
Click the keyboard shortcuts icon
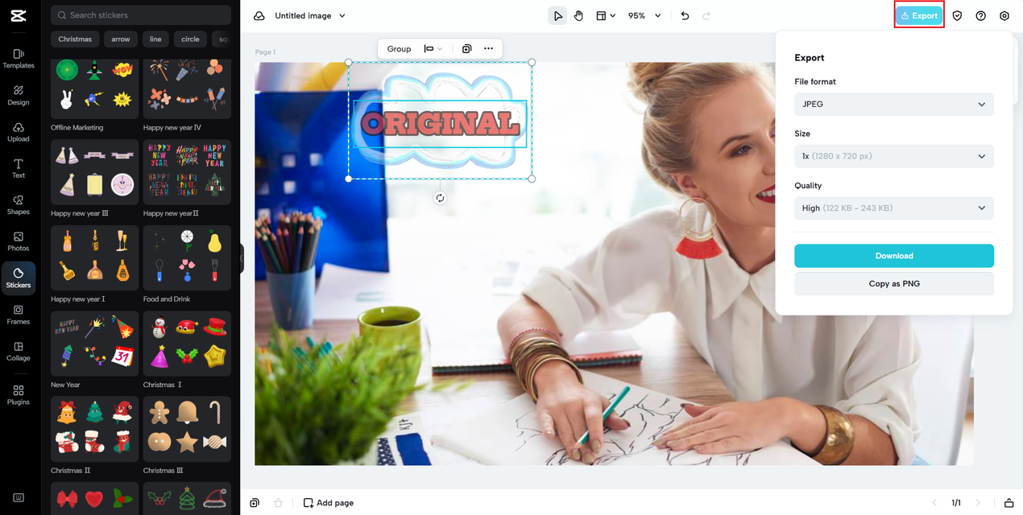(19, 498)
